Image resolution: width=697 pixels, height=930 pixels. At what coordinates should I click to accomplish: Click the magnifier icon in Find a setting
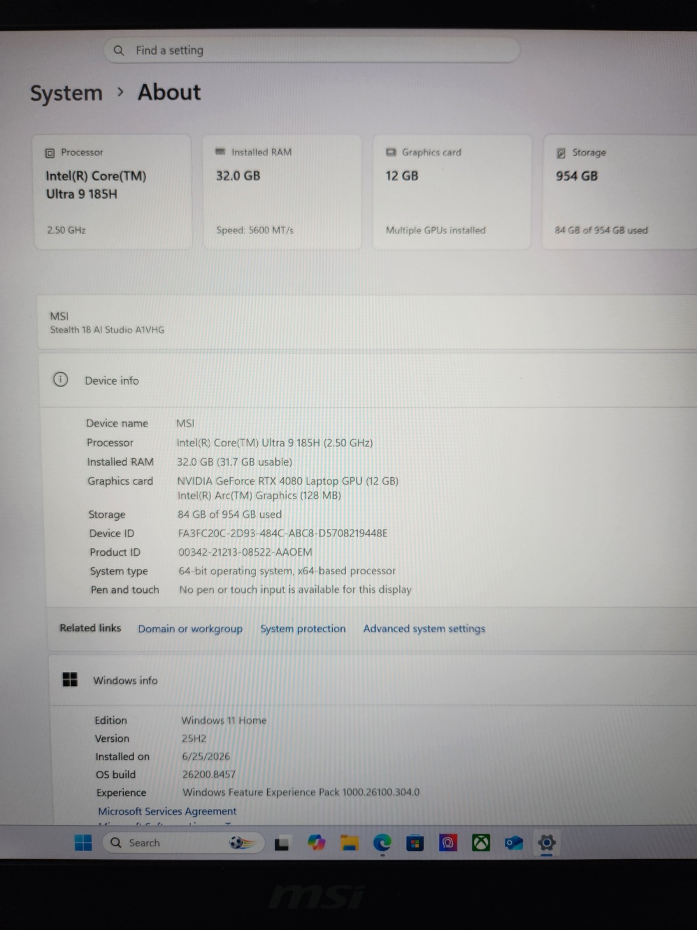(x=118, y=51)
